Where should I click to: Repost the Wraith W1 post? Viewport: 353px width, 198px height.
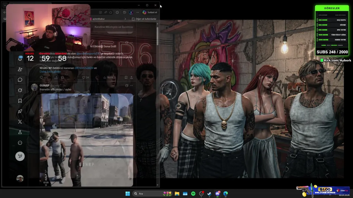(x=63, y=78)
